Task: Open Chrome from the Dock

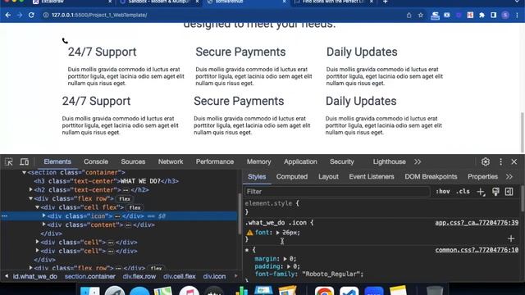Action: pos(324,291)
